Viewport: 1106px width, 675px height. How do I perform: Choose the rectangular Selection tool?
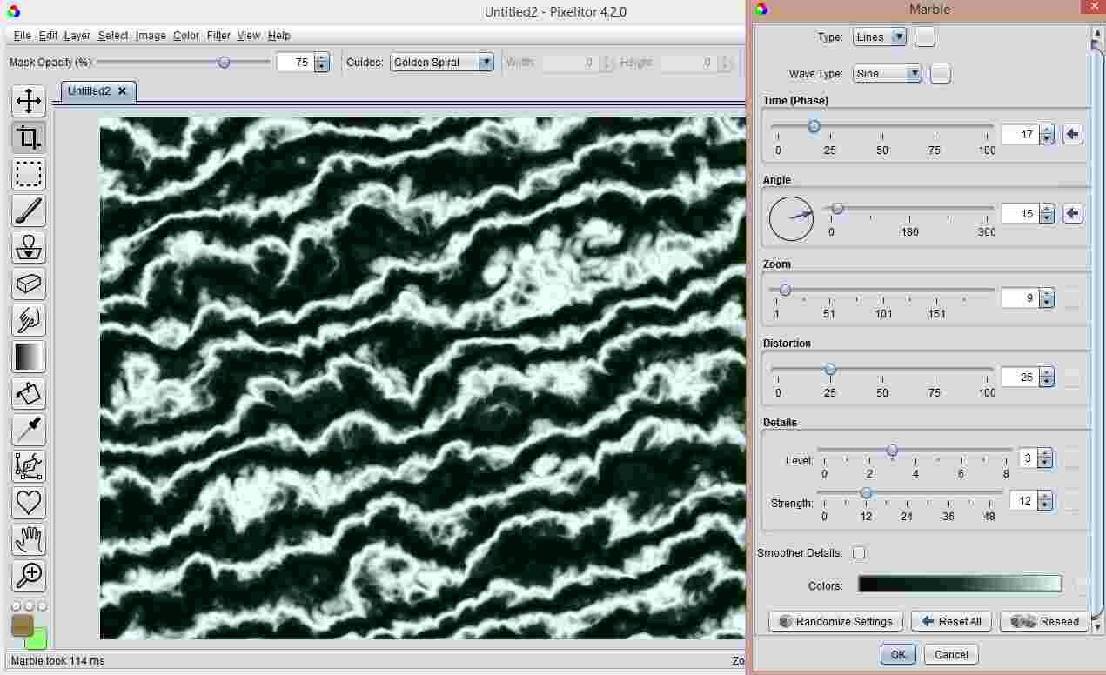[x=29, y=174]
